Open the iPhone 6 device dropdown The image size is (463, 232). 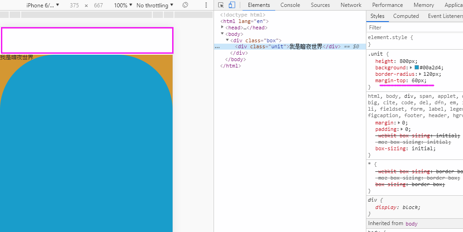click(x=42, y=6)
